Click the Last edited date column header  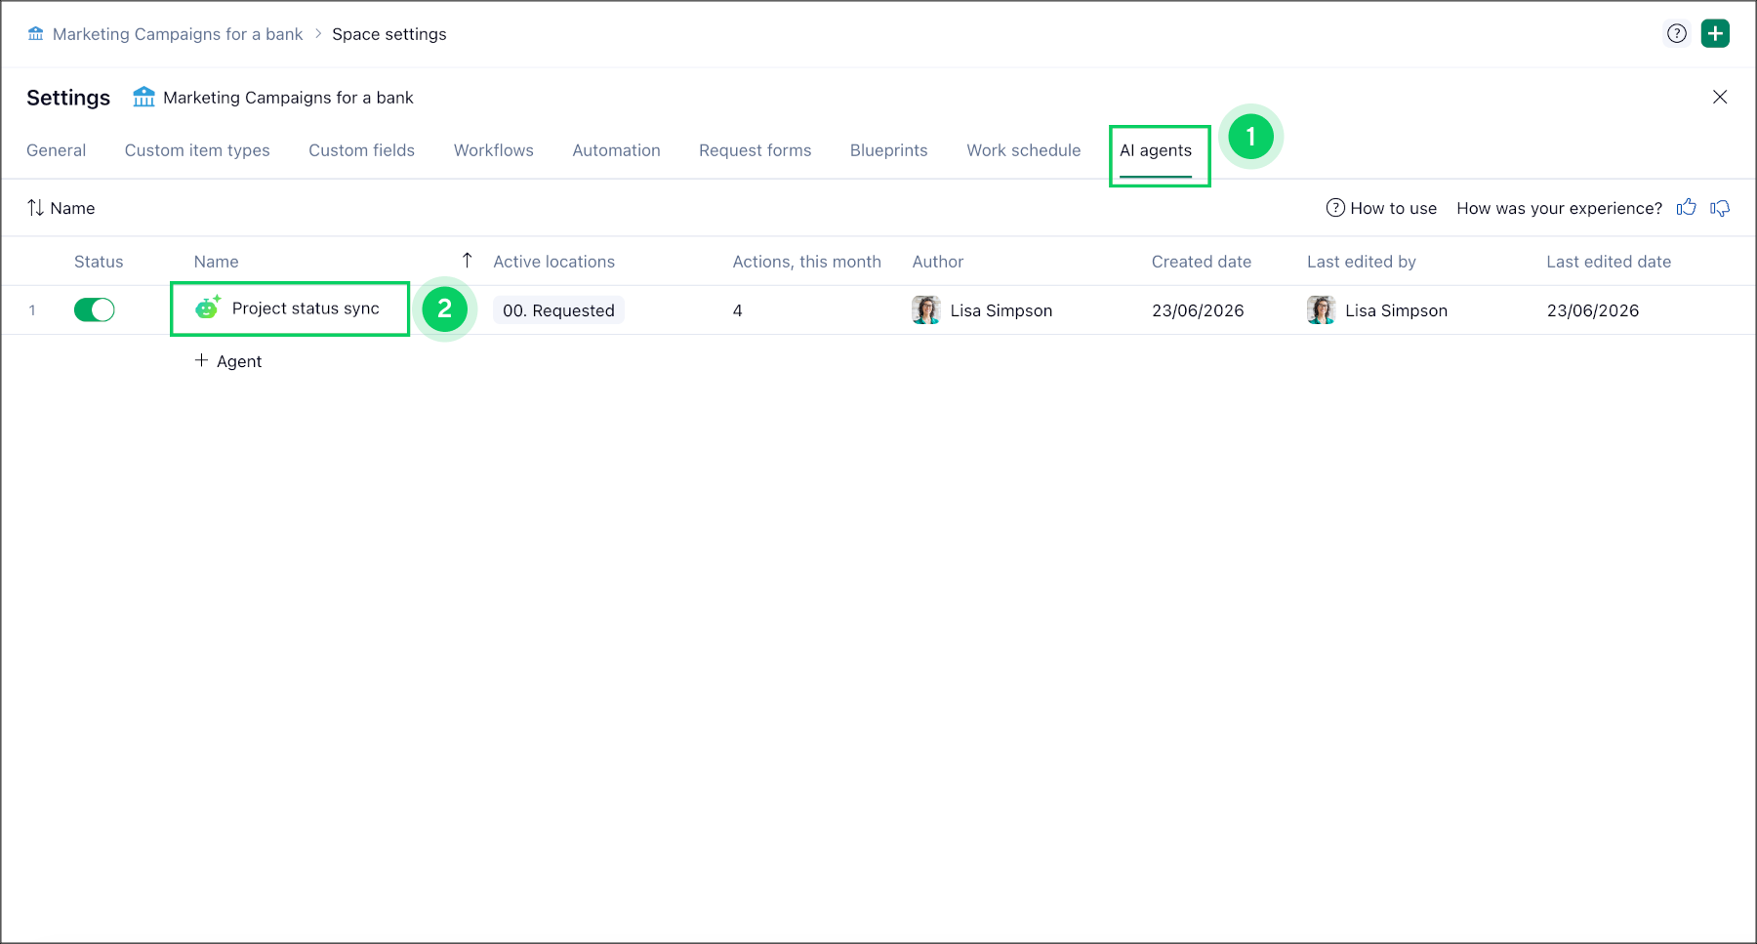(x=1609, y=262)
